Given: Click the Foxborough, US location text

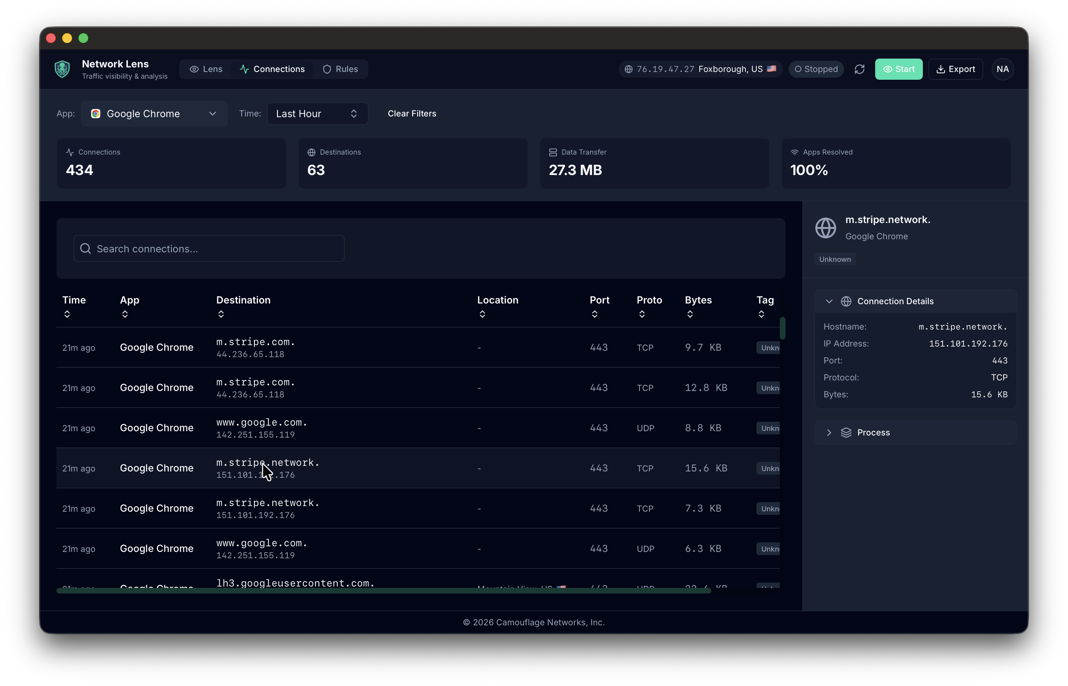Looking at the screenshot, I should (731, 69).
